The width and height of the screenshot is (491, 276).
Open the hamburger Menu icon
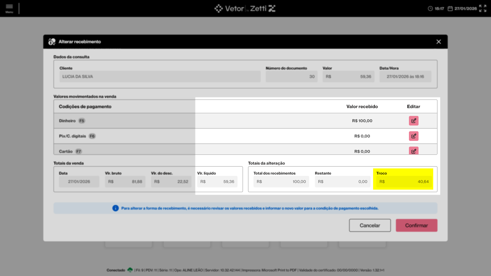tap(9, 8)
